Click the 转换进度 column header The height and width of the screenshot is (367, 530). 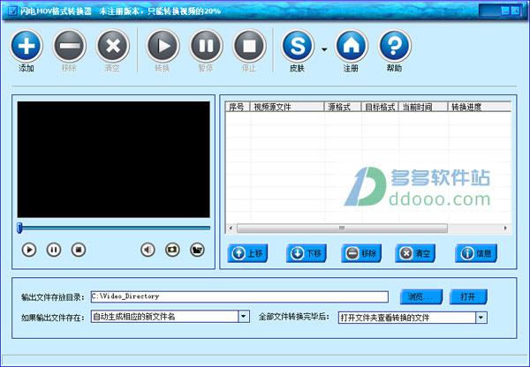pos(480,107)
